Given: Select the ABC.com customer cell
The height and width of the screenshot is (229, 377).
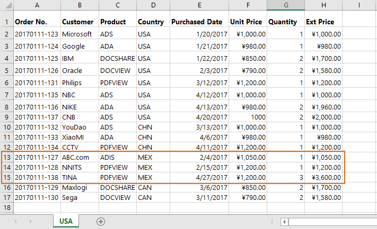Looking at the screenshot, I should (80, 157).
